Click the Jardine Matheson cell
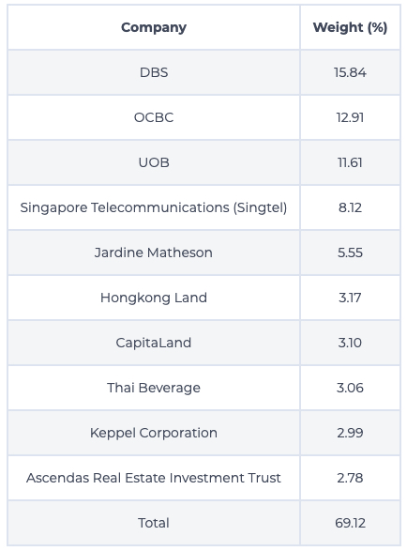The height and width of the screenshot is (551, 407). coord(154,253)
